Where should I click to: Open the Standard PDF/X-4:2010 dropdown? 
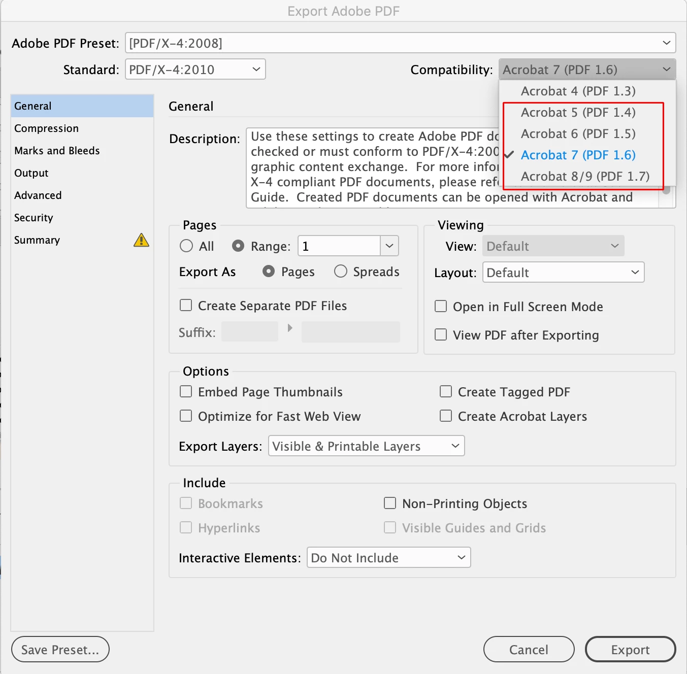[x=195, y=70]
